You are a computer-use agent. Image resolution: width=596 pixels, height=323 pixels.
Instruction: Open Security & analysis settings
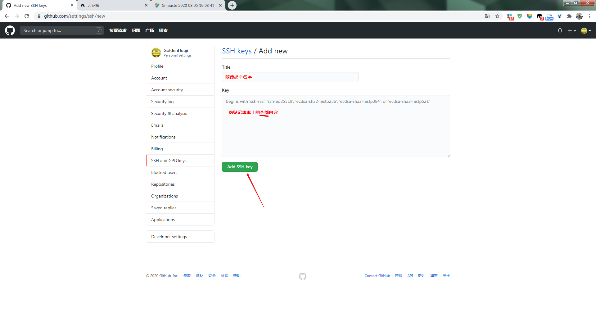(180, 113)
